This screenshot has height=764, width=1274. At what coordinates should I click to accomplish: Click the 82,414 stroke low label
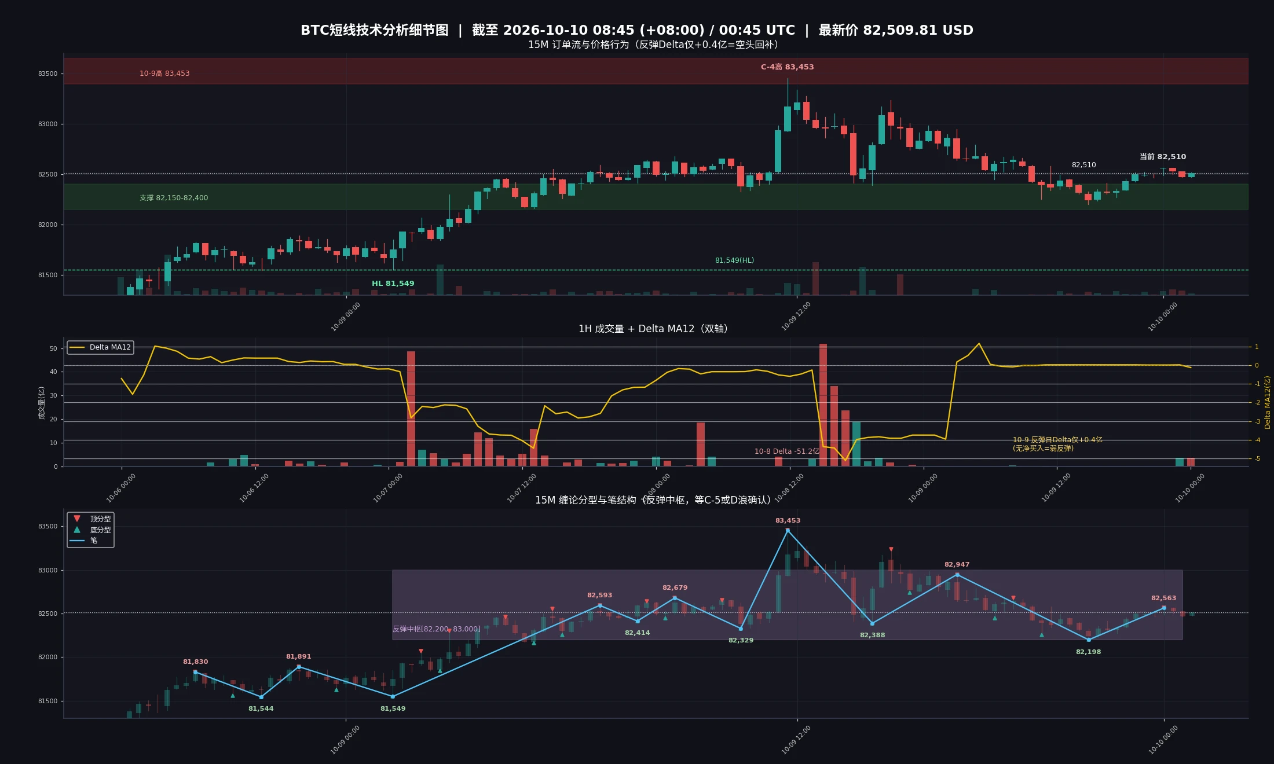pos(637,633)
